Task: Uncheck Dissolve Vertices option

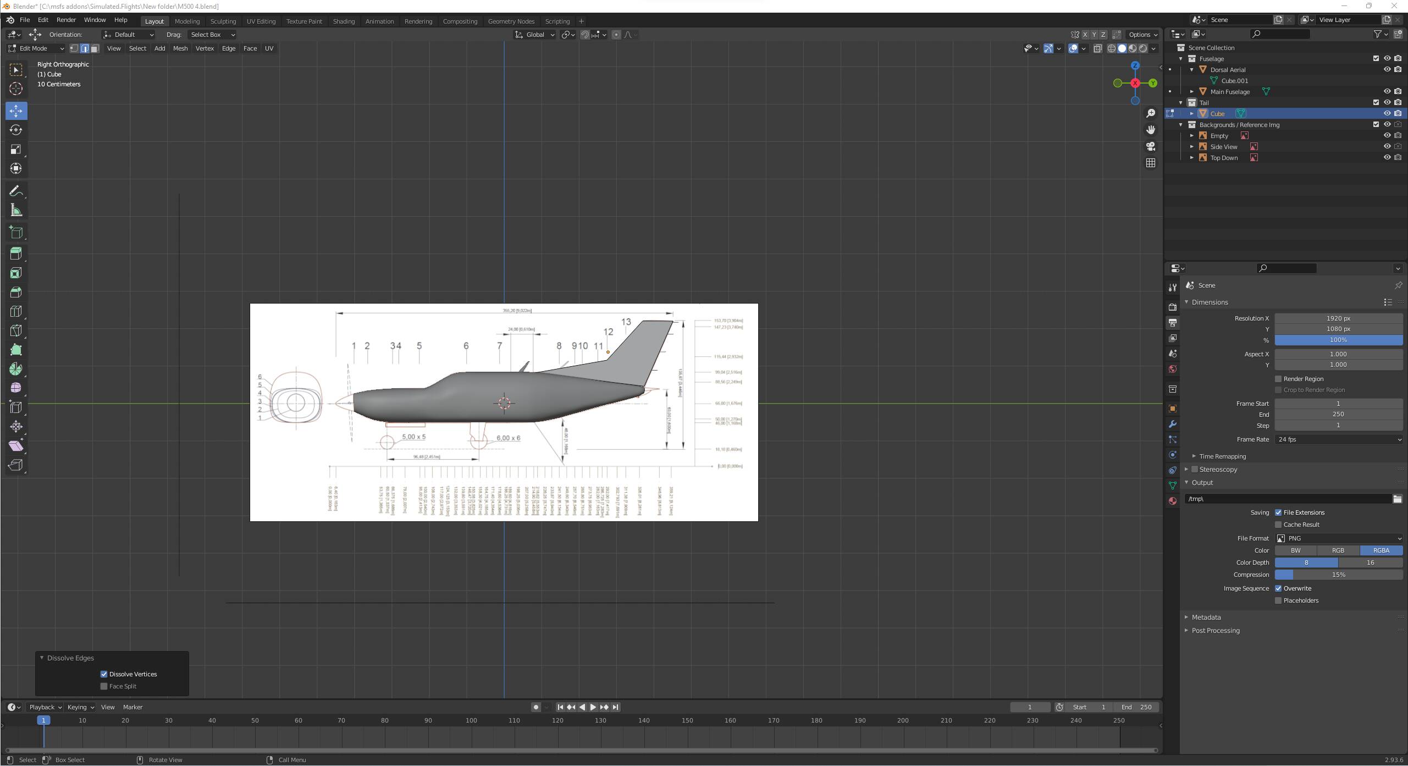Action: coord(104,674)
